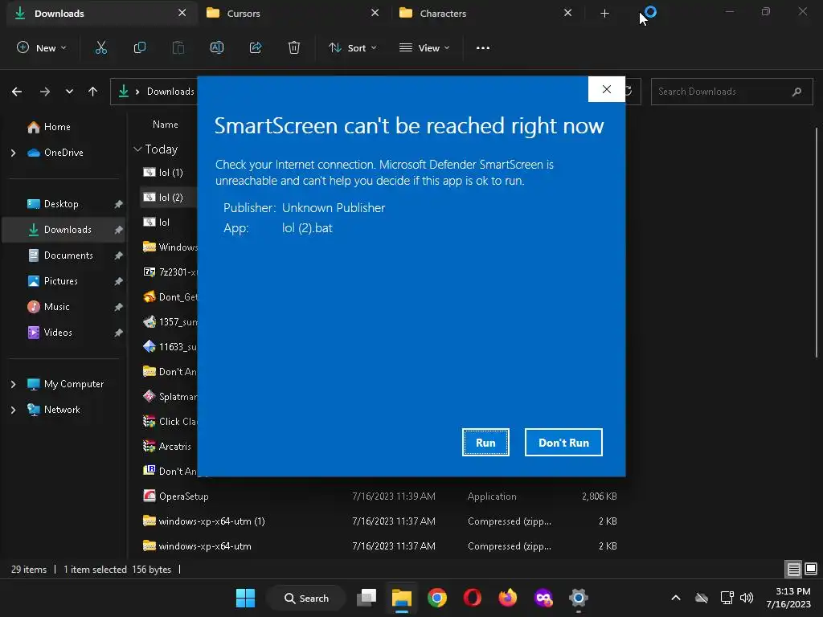Open recent locations chevron
The image size is (823, 617).
69,92
